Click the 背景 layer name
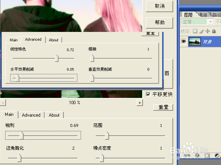This screenshot has width=221, height=165. pos(207,42)
